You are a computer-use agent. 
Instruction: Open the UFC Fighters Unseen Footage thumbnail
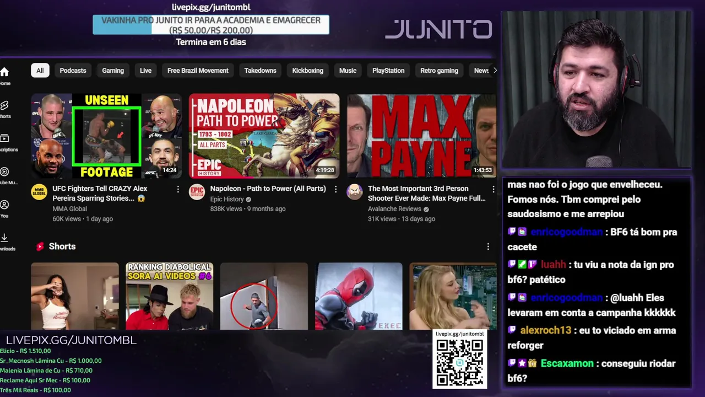coord(106,136)
